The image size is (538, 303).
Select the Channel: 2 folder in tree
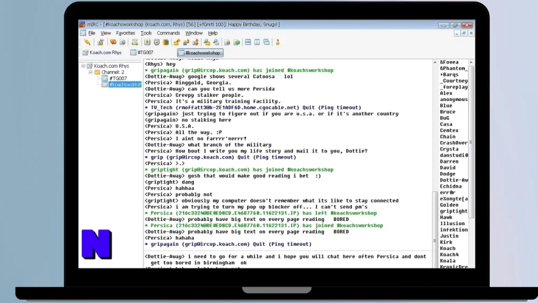coord(112,72)
